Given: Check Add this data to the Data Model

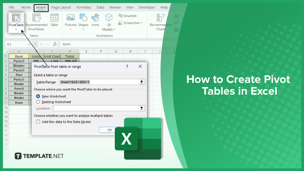Looking at the screenshot, I should tap(38, 122).
